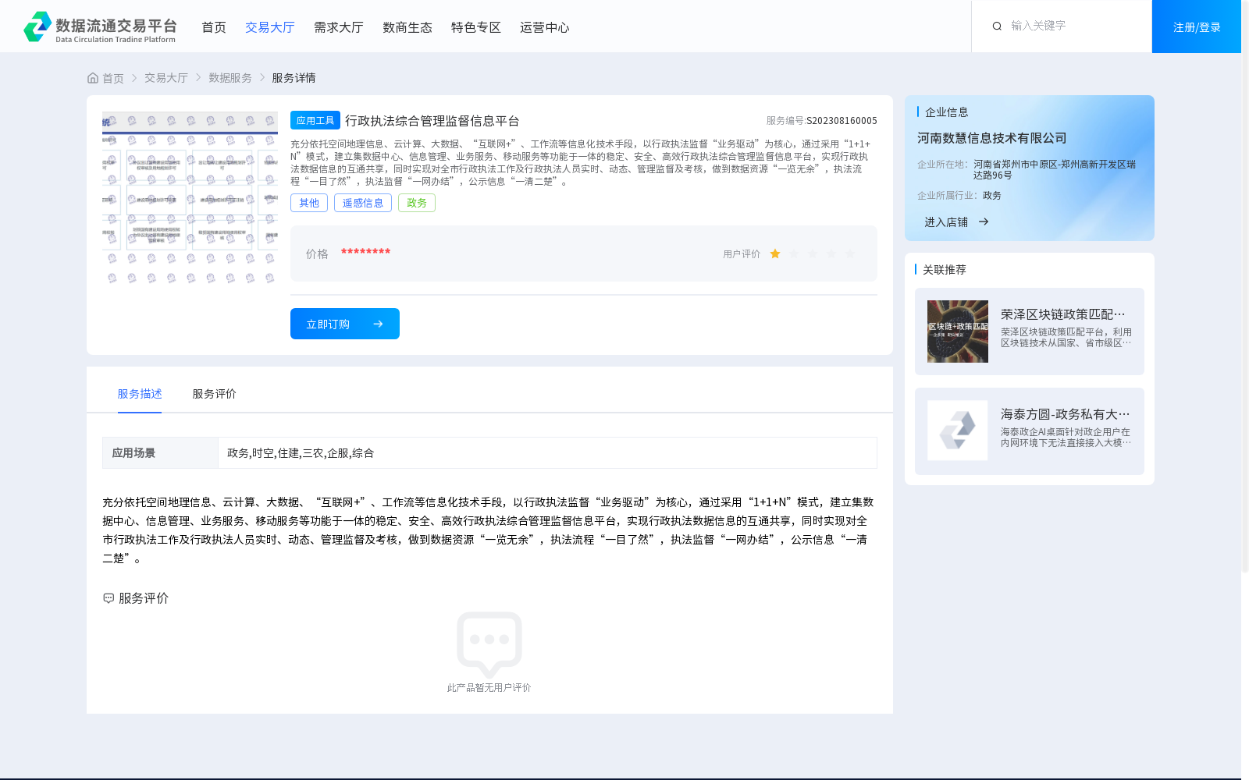Click the 其他 tag

309,203
